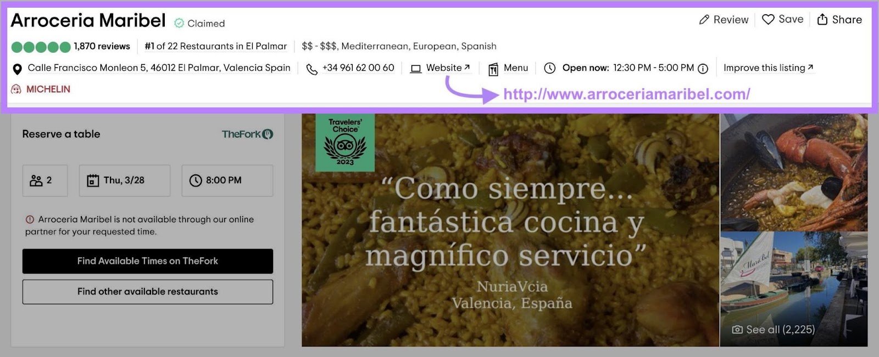
Task: Click the green Claimed verification badge
Action: (179, 23)
